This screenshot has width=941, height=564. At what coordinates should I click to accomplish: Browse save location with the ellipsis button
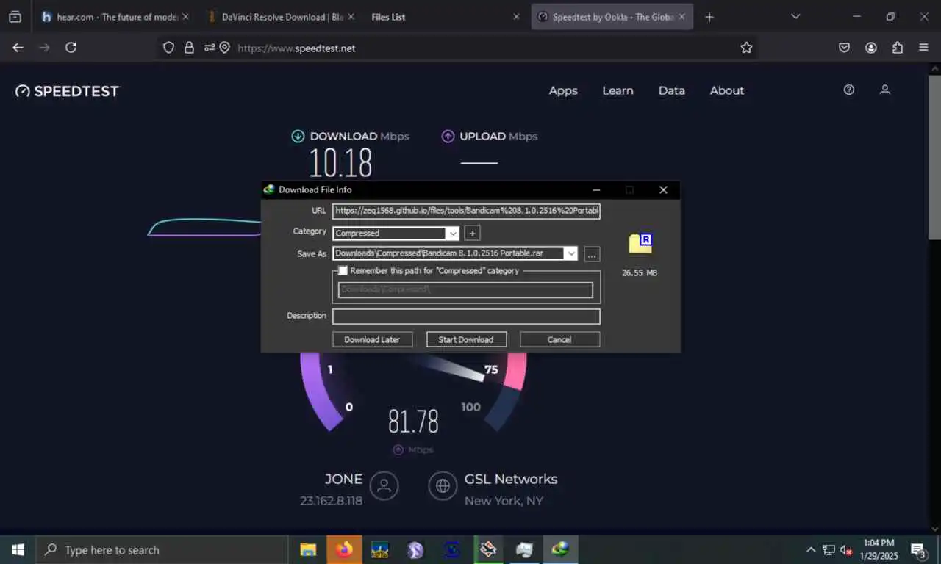pos(593,254)
